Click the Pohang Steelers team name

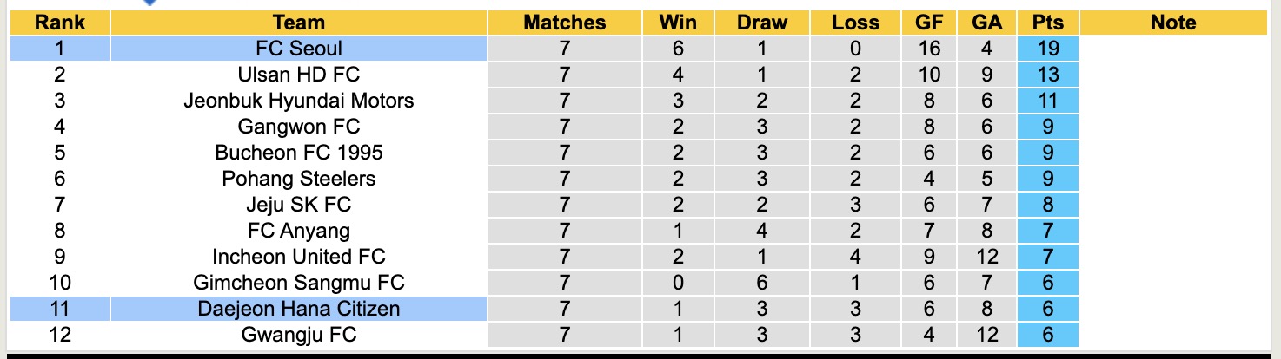tap(298, 179)
